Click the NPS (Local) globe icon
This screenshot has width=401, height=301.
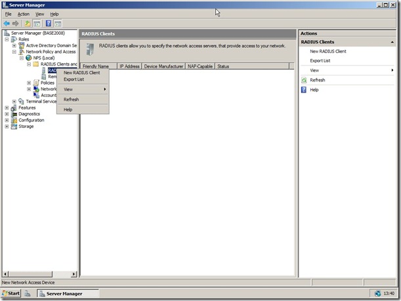tap(29, 58)
